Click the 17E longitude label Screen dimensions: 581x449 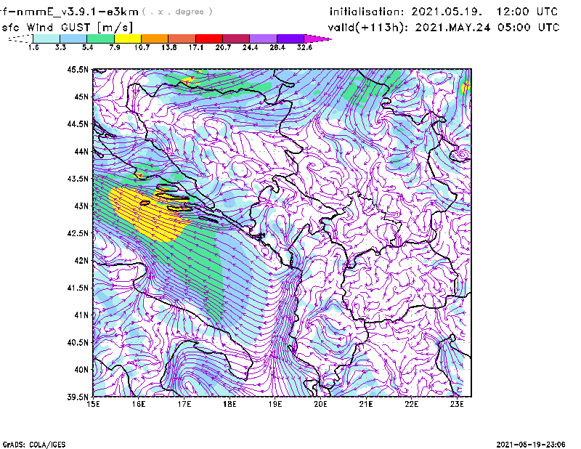(184, 404)
